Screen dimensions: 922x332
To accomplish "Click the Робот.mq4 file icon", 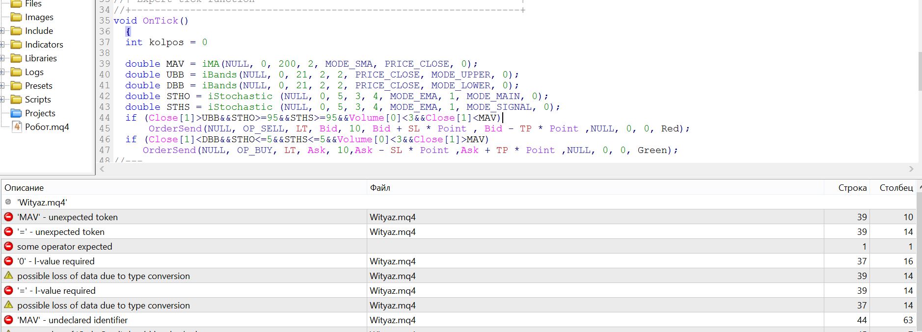I will coord(17,127).
